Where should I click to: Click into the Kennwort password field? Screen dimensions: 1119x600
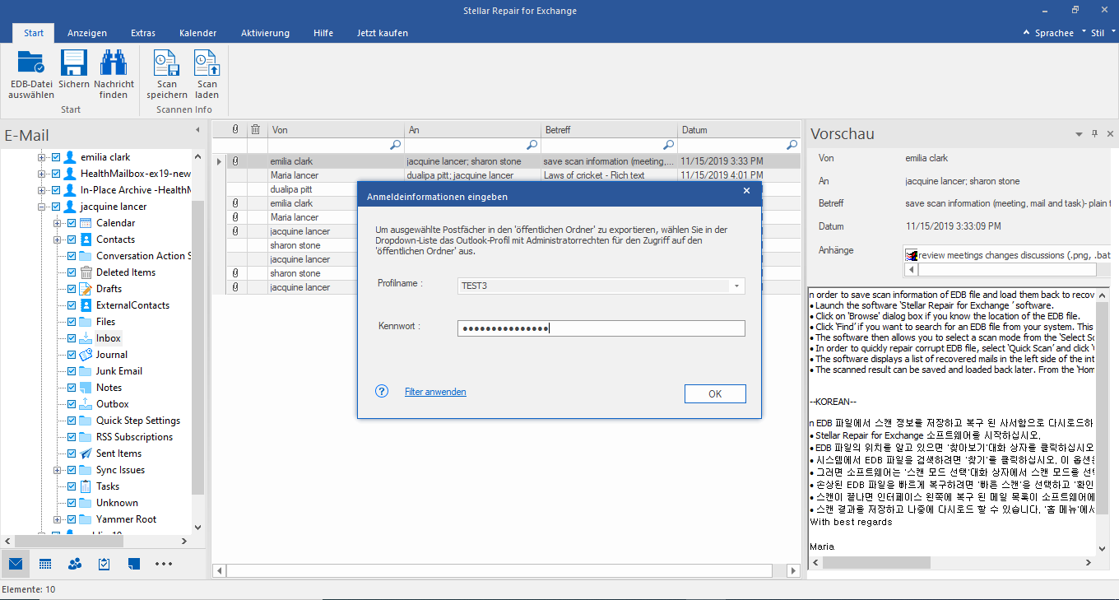coord(601,328)
